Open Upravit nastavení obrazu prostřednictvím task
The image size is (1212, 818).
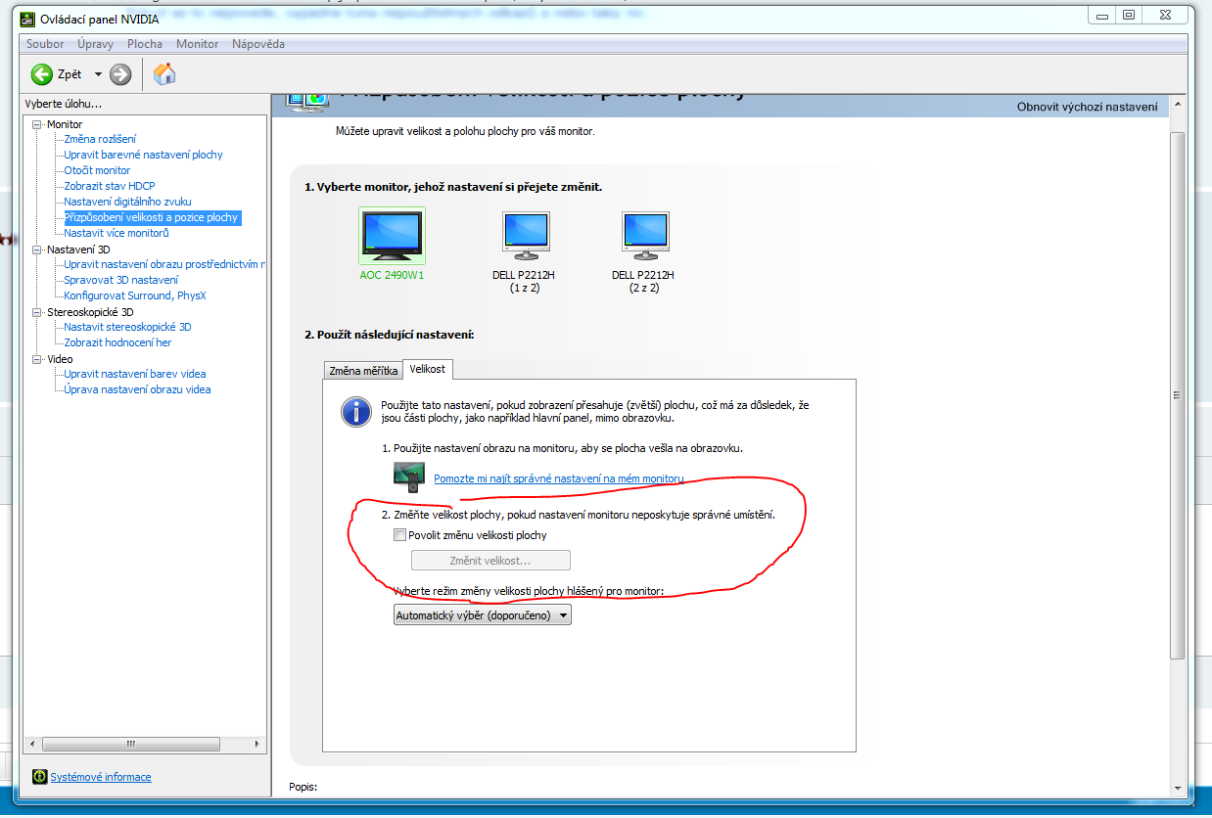(164, 264)
